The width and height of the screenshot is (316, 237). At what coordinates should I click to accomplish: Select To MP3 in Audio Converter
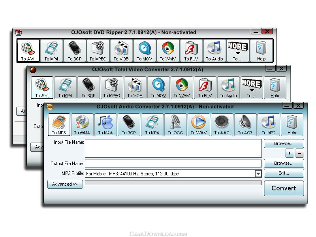pyautogui.click(x=59, y=125)
